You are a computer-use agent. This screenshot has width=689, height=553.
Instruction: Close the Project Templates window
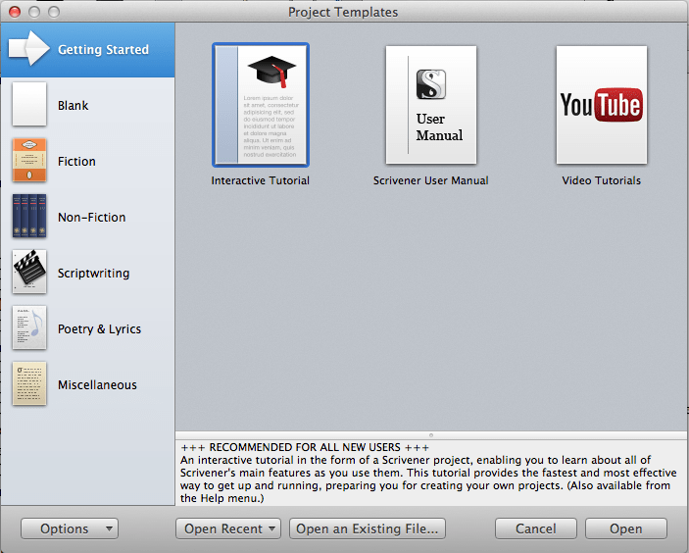pyautogui.click(x=15, y=12)
